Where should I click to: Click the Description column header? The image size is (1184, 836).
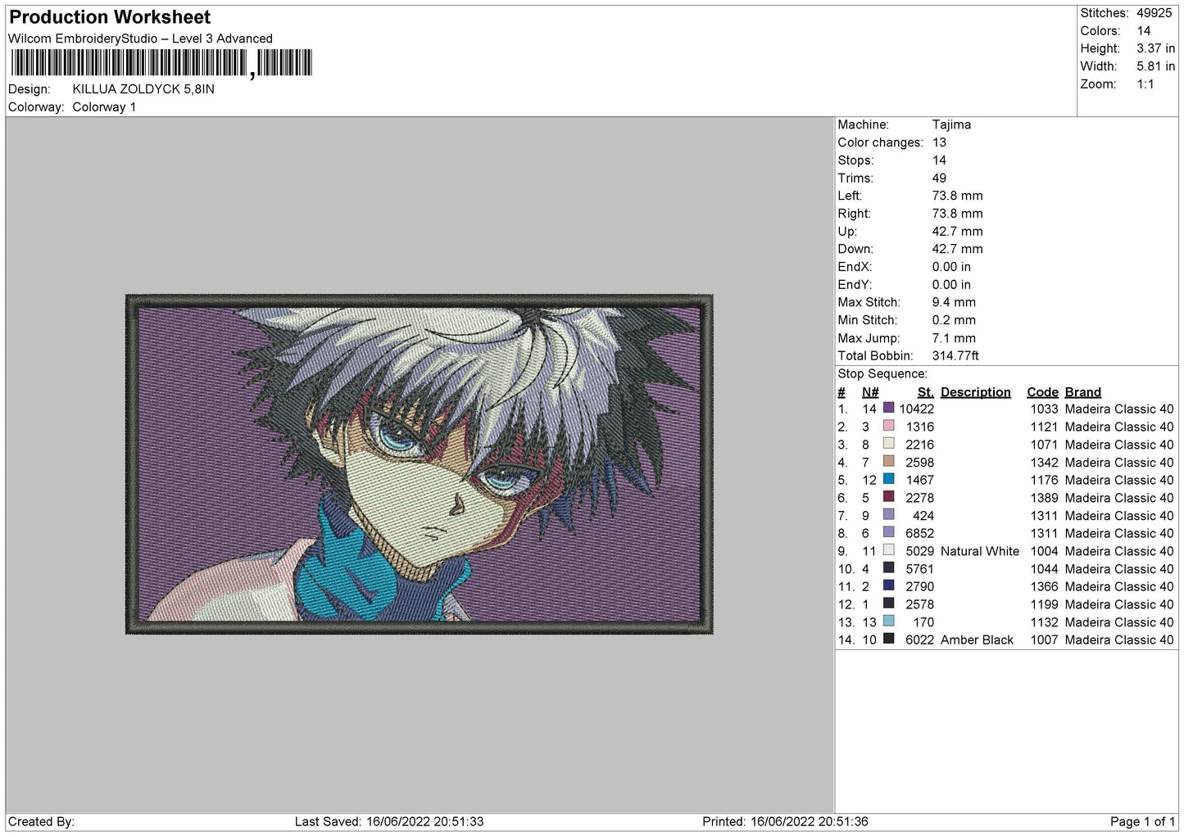click(975, 392)
